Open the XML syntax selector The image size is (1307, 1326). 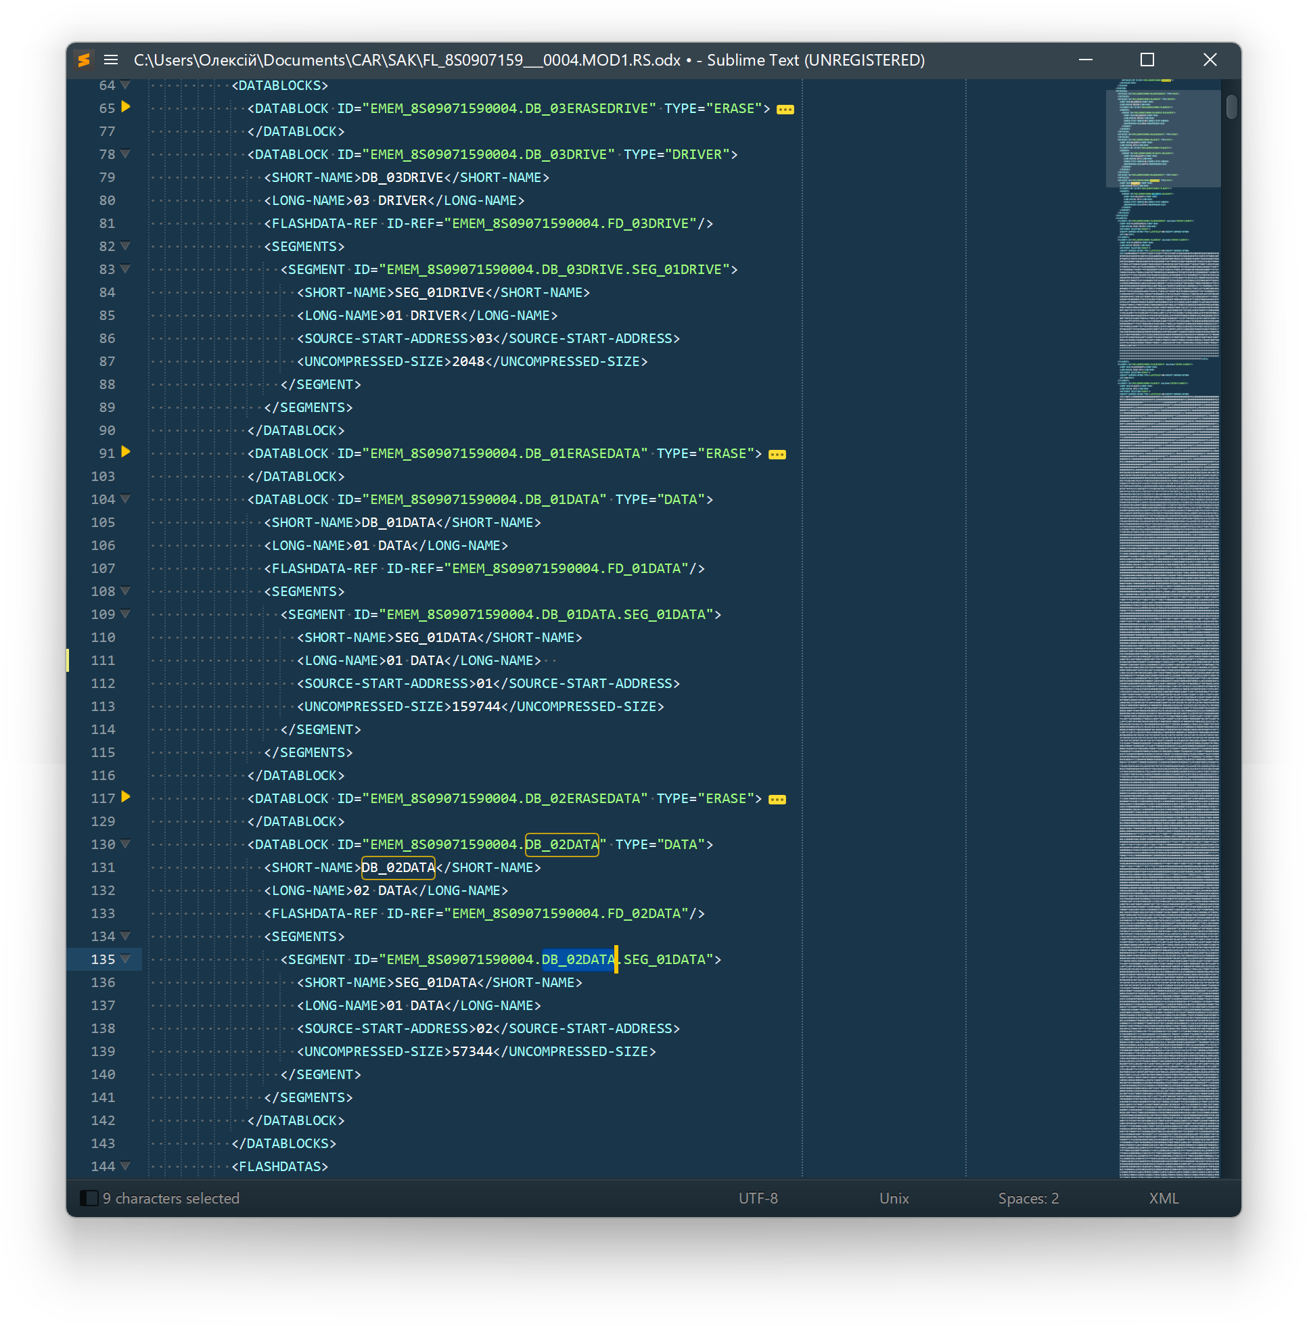pos(1163,1197)
